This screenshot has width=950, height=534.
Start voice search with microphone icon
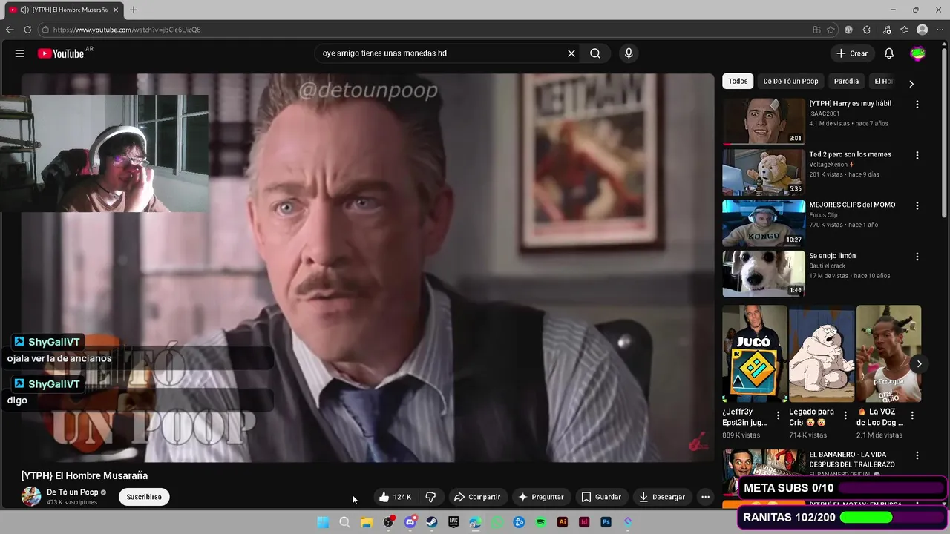[x=629, y=53]
